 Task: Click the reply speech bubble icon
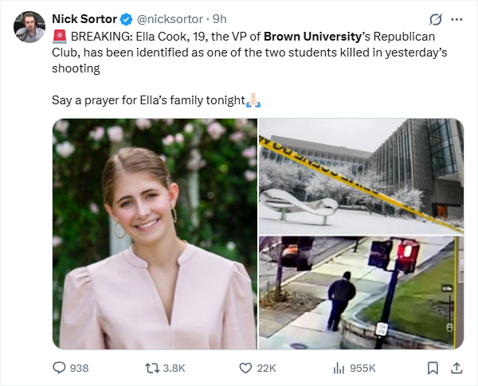[x=58, y=368]
